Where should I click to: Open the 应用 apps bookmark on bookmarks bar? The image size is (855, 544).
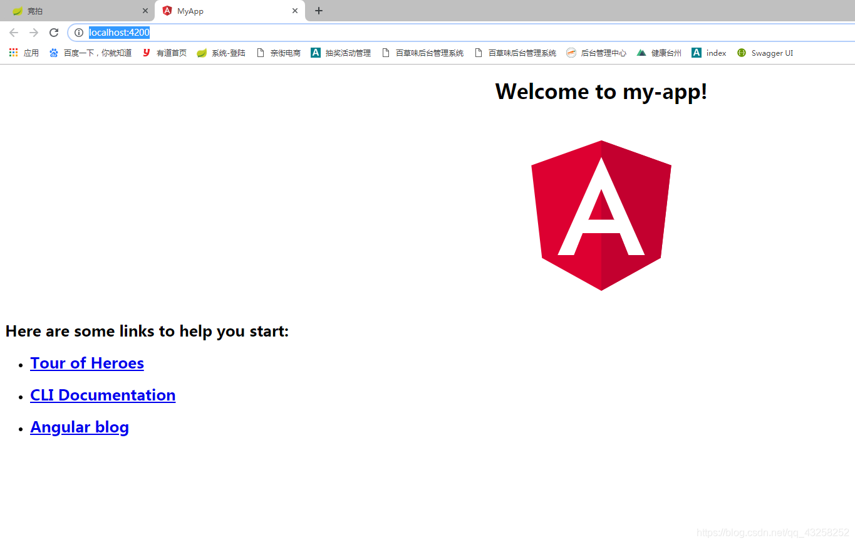tap(22, 53)
